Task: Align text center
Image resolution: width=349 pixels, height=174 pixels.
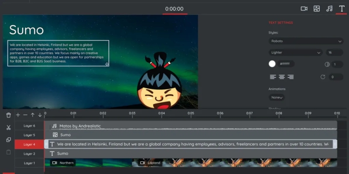Action: (x=282, y=77)
